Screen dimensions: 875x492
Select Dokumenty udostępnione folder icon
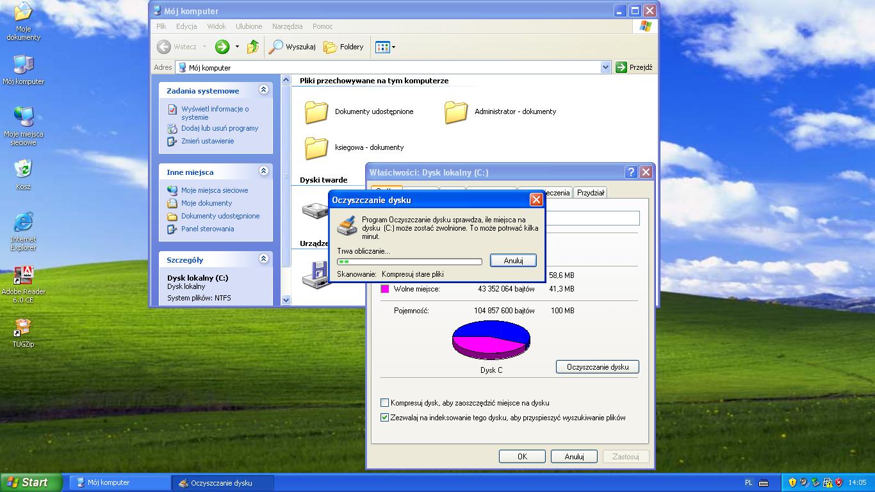coord(316,111)
